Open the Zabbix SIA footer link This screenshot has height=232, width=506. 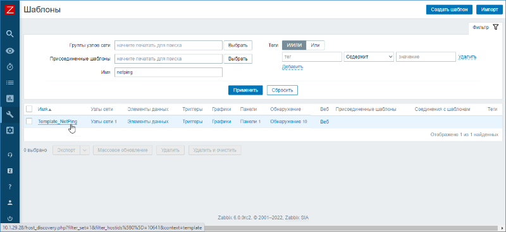click(x=297, y=218)
